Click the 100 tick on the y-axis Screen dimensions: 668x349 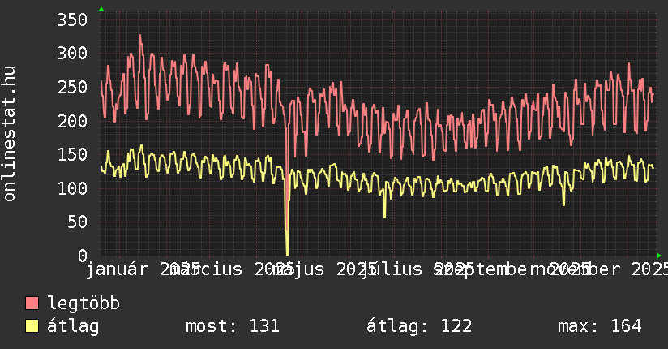[x=70, y=188]
